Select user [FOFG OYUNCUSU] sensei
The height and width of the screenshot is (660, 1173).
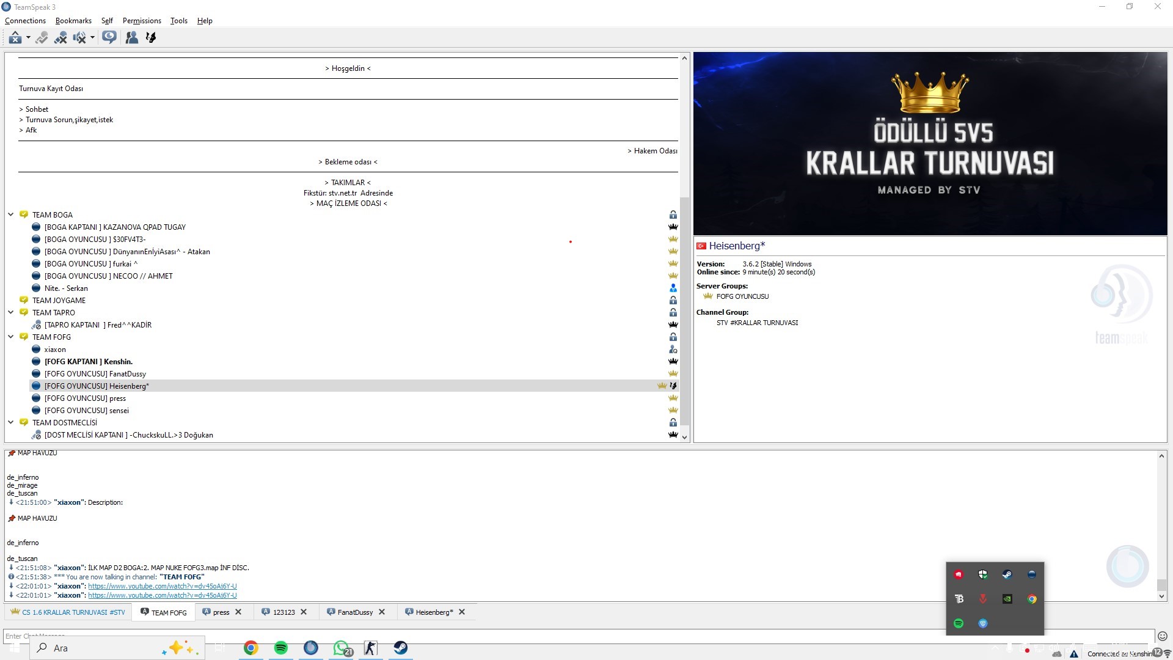click(87, 410)
